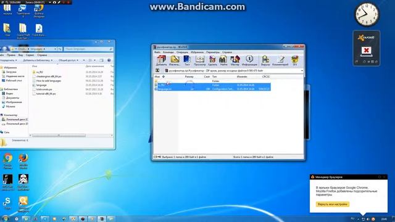Click WinRAR Информация (Info) toolbar icon
The height and width of the screenshot is (222, 395).
pyautogui.click(x=249, y=60)
